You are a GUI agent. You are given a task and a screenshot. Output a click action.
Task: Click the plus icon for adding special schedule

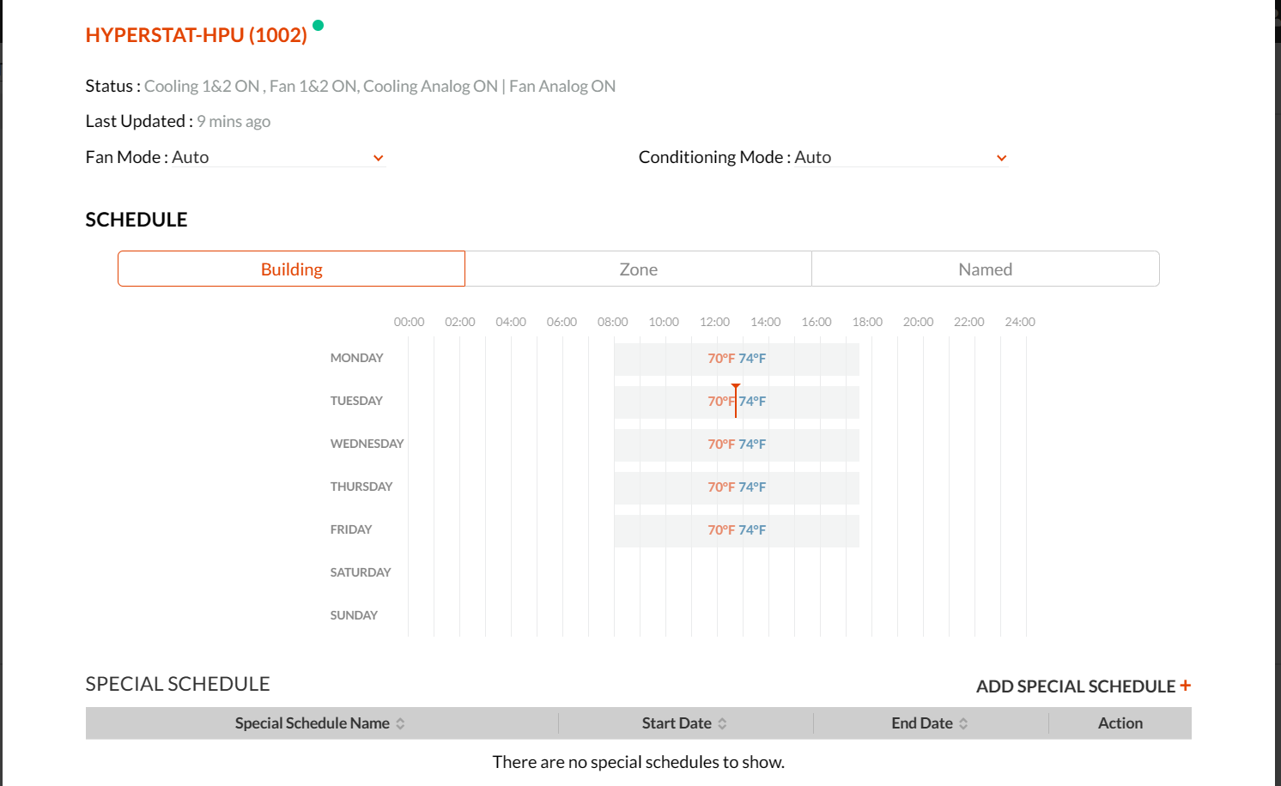(x=1185, y=686)
